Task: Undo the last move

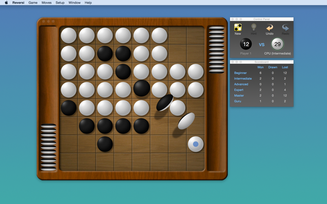Action: (269, 29)
